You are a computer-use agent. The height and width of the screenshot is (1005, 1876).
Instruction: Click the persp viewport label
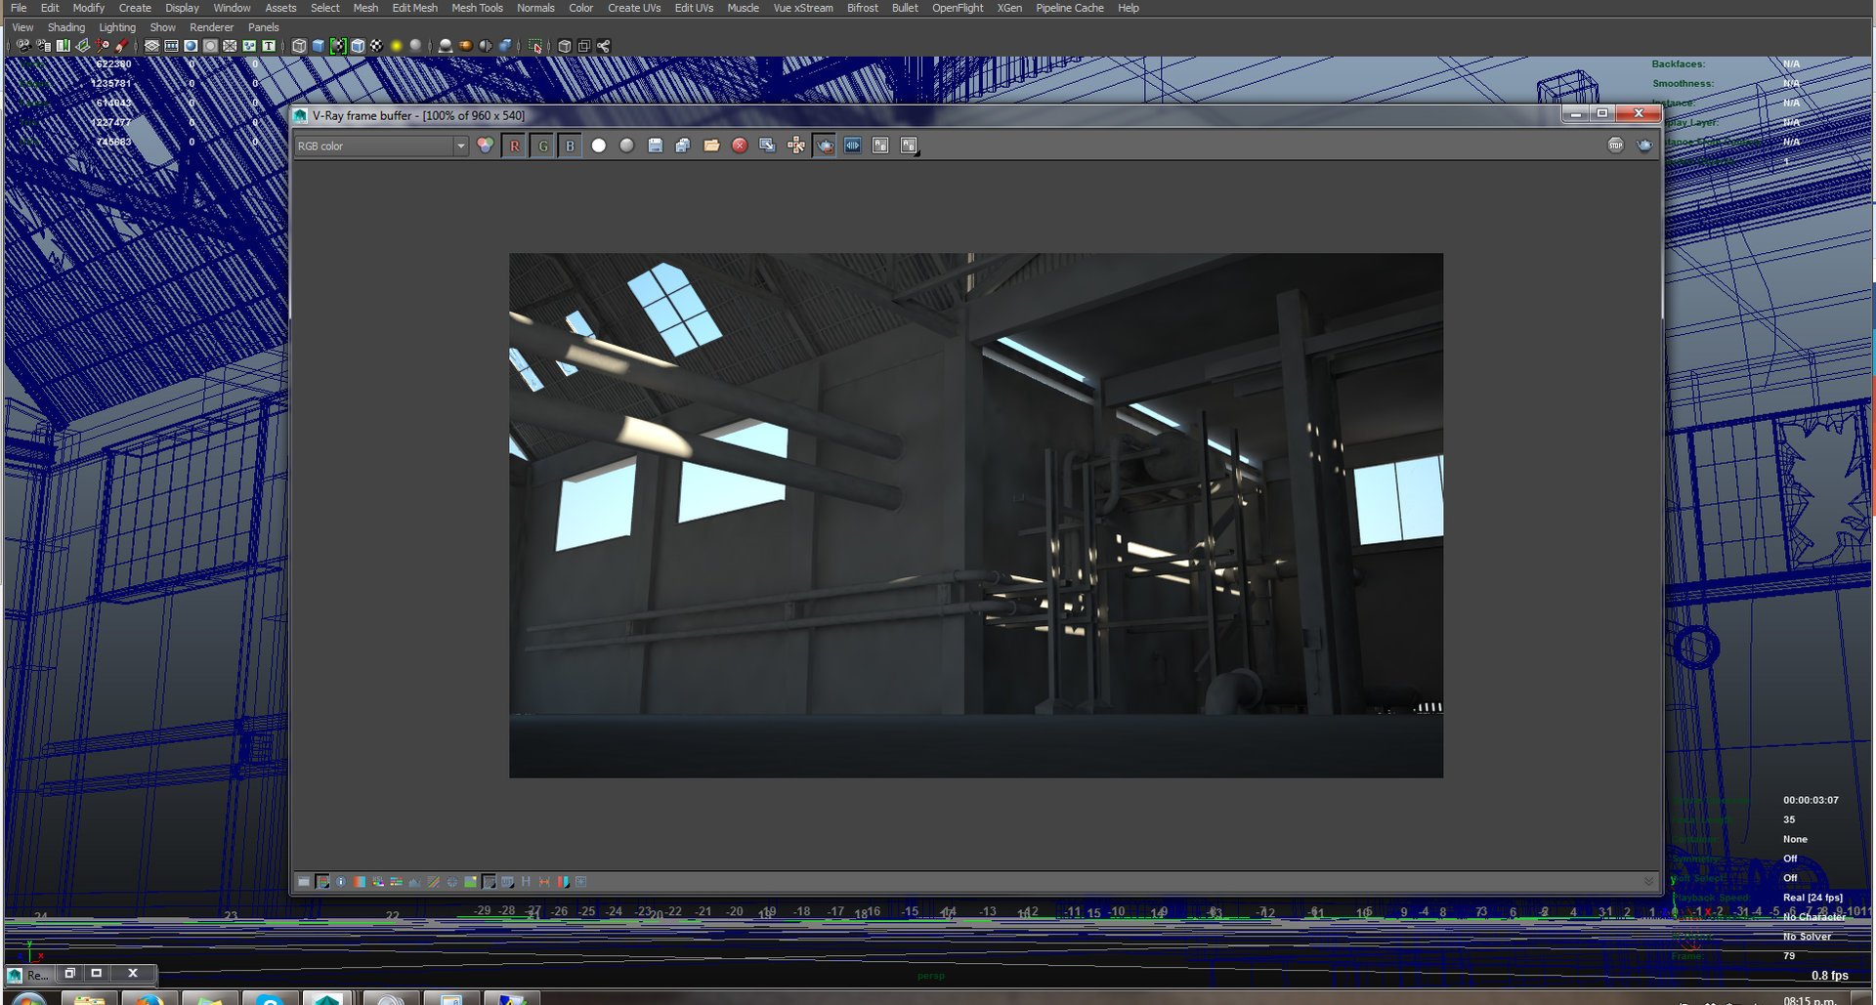click(x=930, y=975)
